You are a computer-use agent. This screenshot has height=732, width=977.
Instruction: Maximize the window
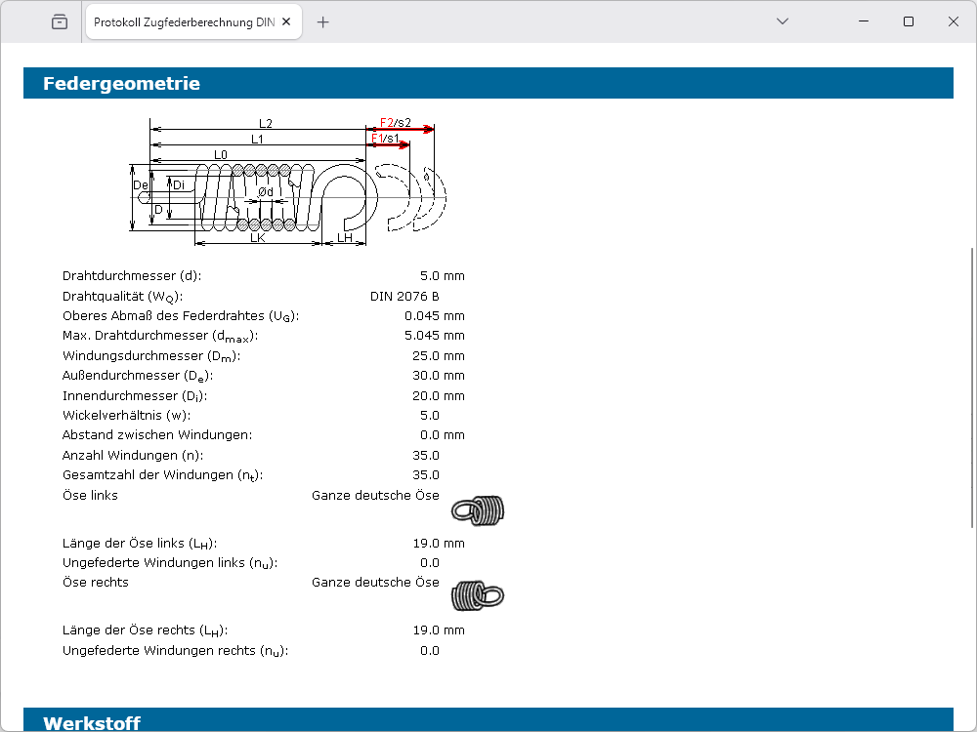(x=908, y=21)
